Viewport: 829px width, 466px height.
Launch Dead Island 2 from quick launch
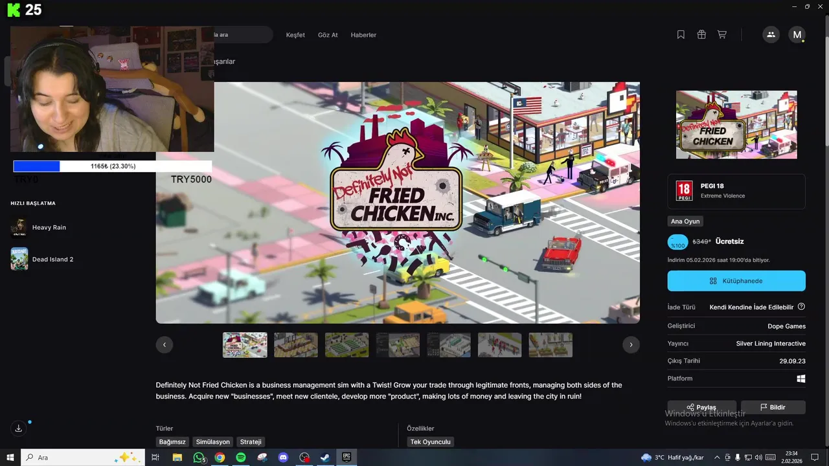click(52, 259)
